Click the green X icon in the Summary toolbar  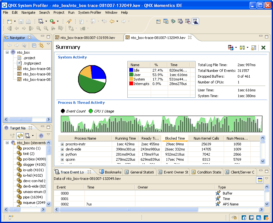(263, 47)
